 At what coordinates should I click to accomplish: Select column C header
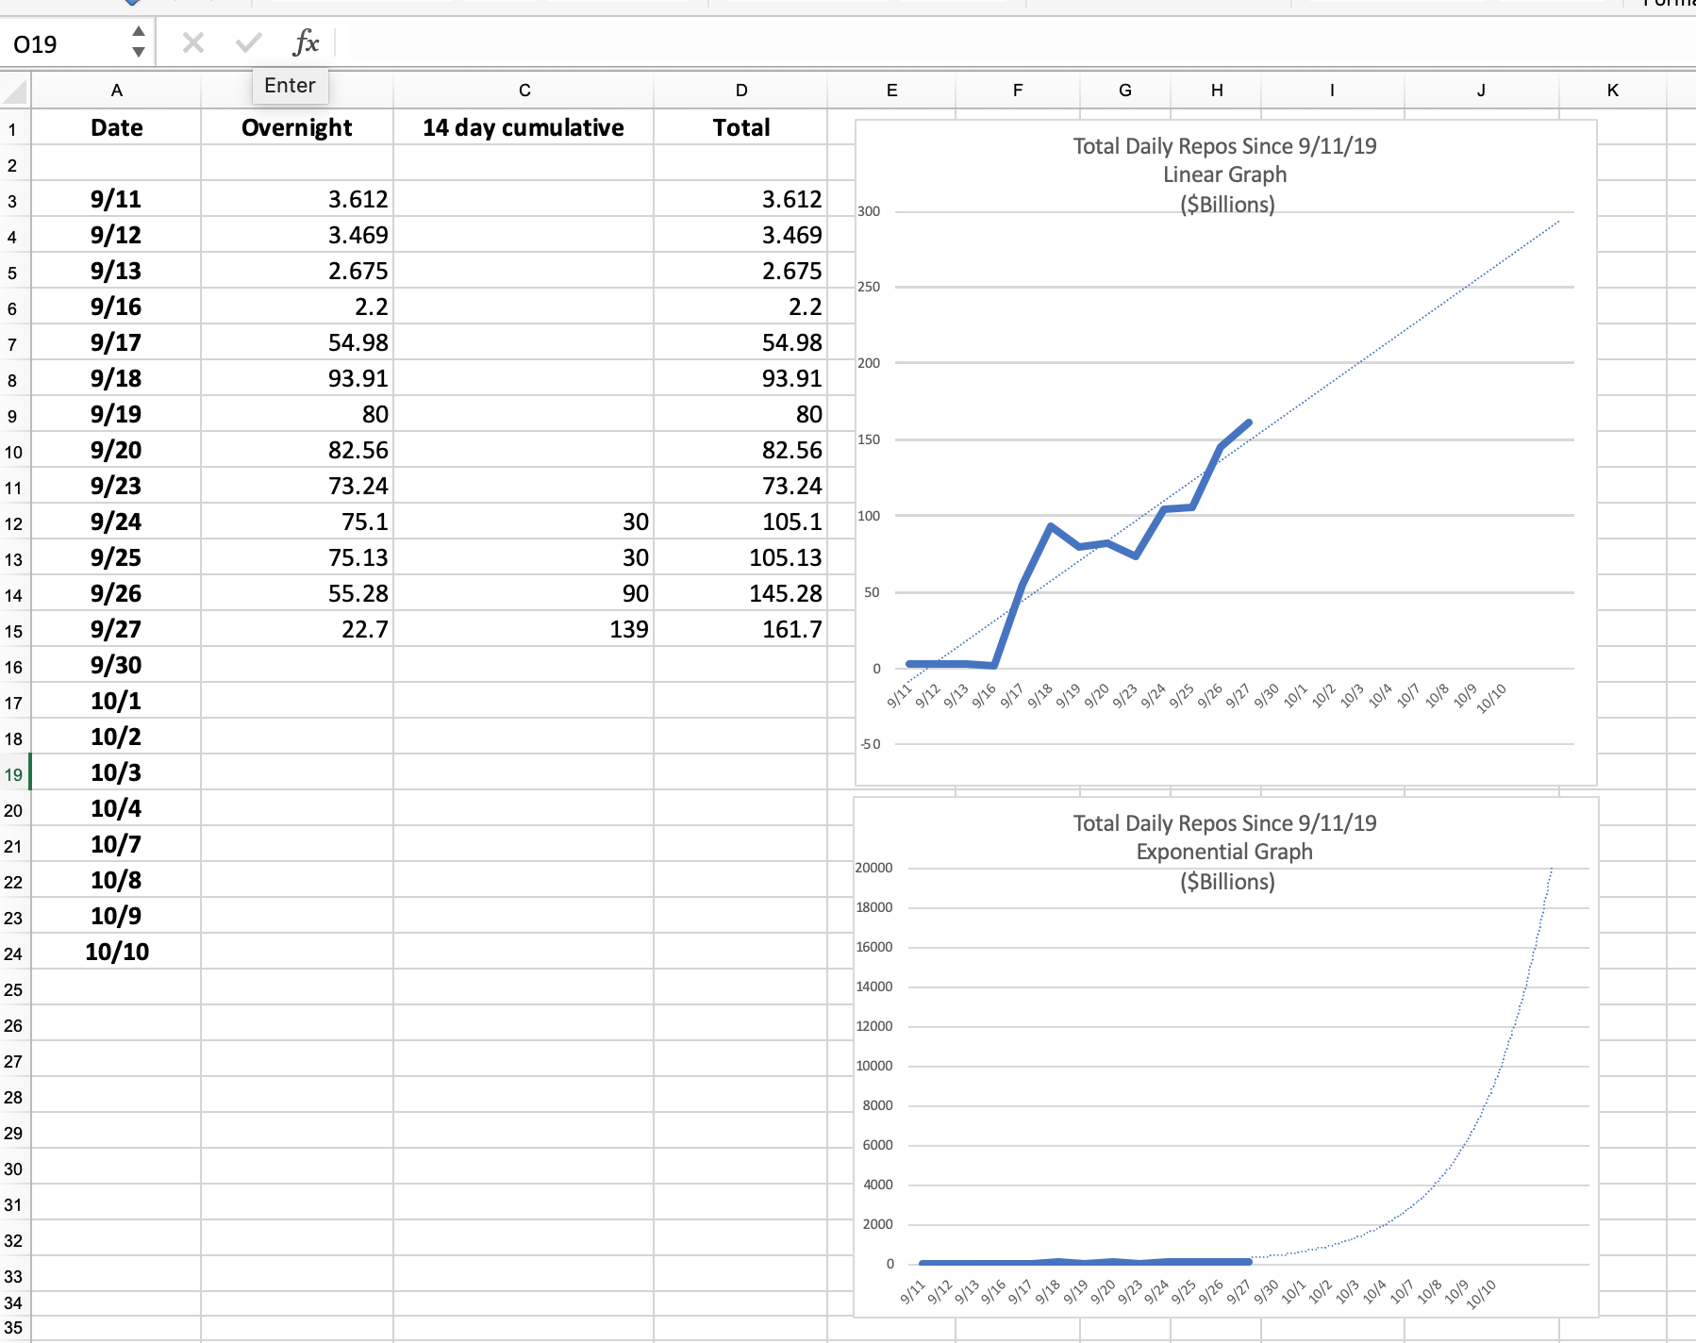(524, 91)
